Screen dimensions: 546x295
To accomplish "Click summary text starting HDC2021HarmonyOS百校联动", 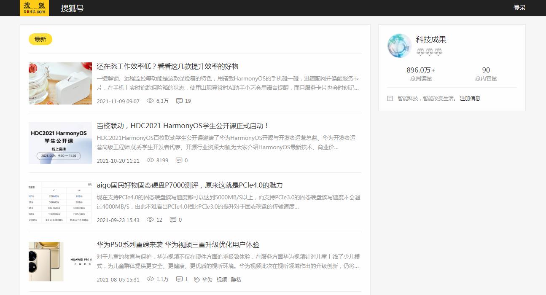I will [226, 142].
